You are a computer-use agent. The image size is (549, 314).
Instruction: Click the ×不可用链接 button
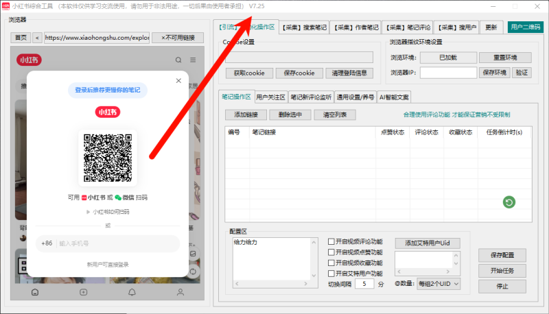[178, 38]
